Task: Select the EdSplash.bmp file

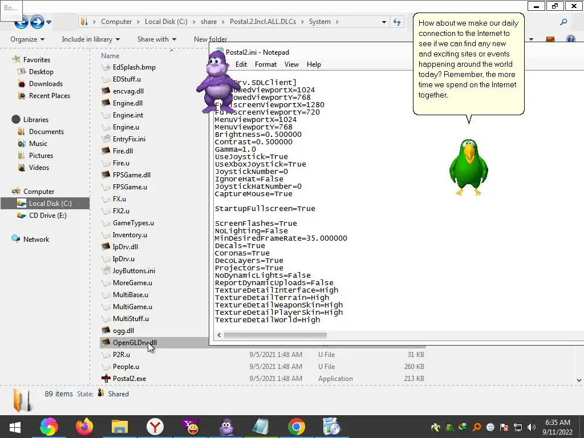Action: click(133, 67)
